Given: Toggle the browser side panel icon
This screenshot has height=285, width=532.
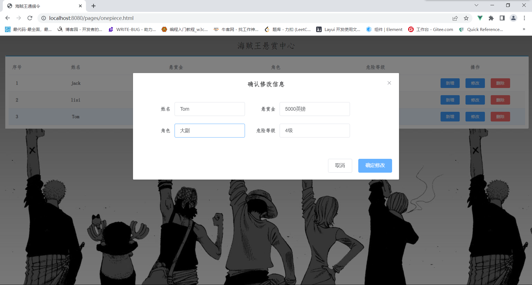Looking at the screenshot, I should [502, 18].
